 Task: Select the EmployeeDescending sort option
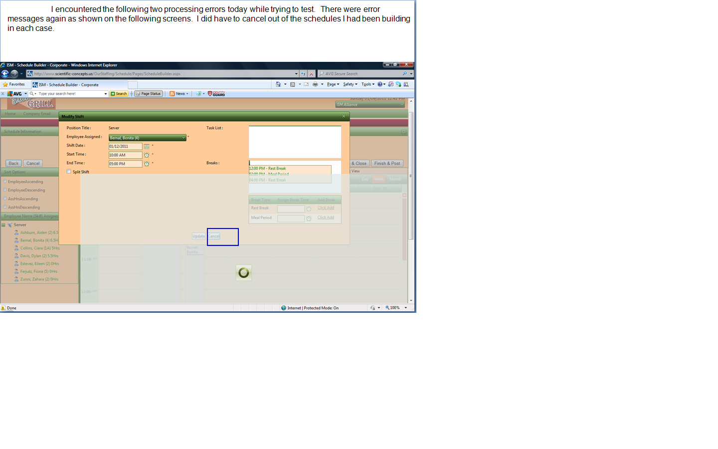(x=5, y=190)
